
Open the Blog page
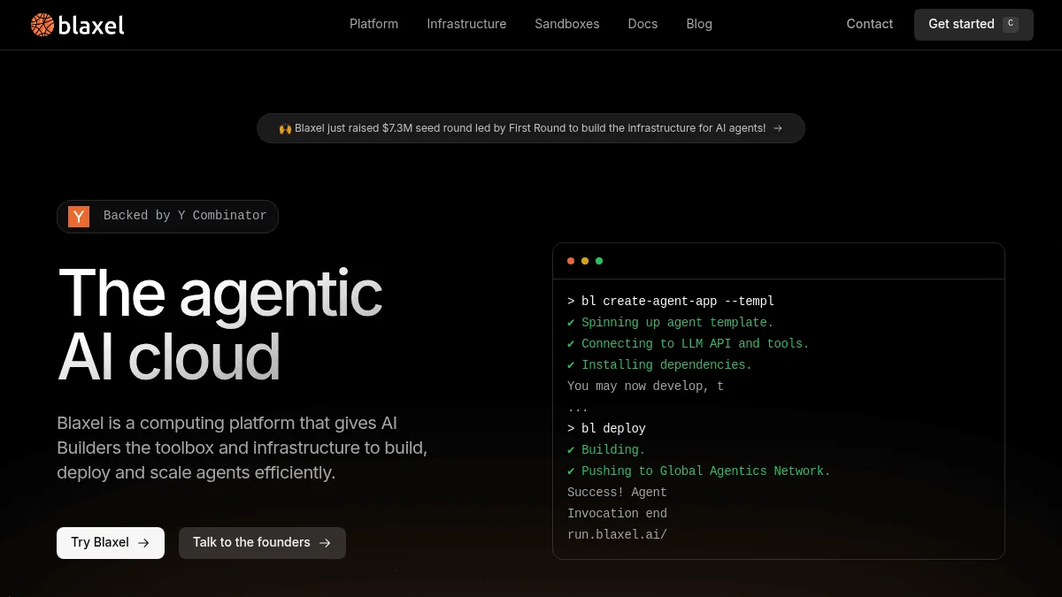coord(699,24)
